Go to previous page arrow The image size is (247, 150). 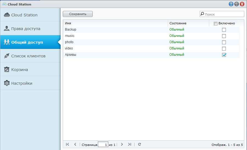tap(75, 144)
